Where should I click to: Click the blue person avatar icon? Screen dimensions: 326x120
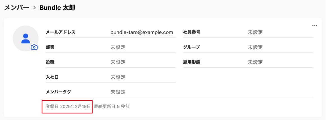(26, 38)
